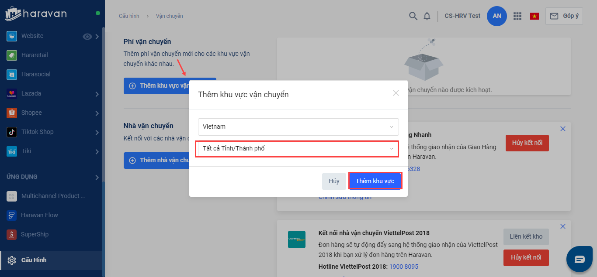
Task: Click the Góp ý feedback button
Action: pyautogui.click(x=564, y=16)
